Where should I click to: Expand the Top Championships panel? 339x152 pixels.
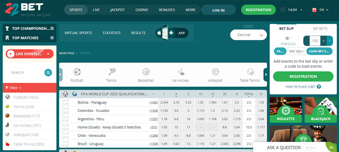[x=52, y=28]
